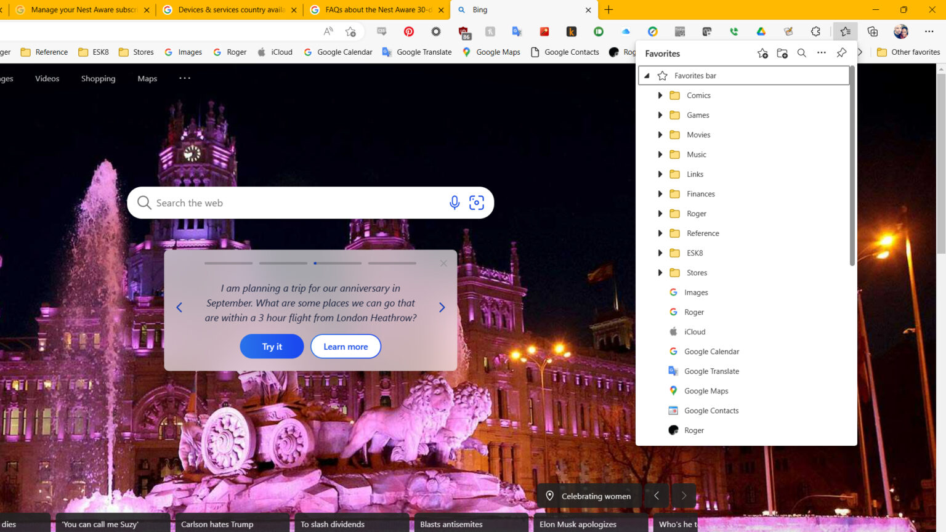Search within favorites
This screenshot has height=532, width=946.
coord(801,53)
